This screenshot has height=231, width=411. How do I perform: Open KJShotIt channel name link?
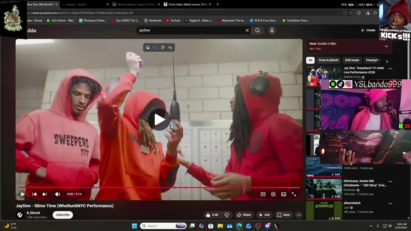(33, 213)
